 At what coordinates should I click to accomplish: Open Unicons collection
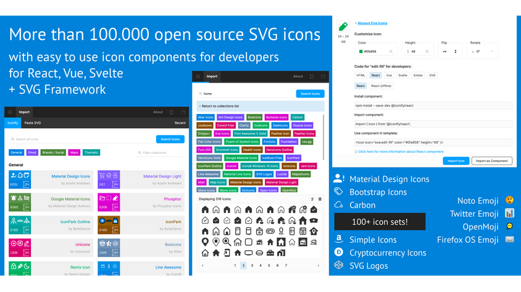click(x=52, y=248)
